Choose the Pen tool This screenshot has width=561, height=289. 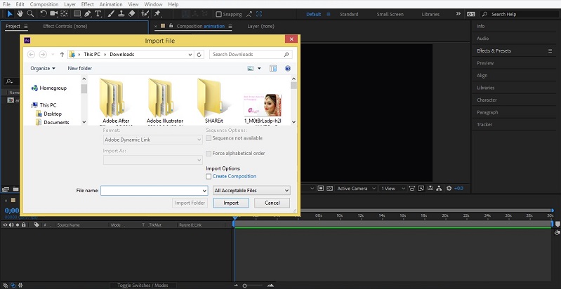pos(88,13)
